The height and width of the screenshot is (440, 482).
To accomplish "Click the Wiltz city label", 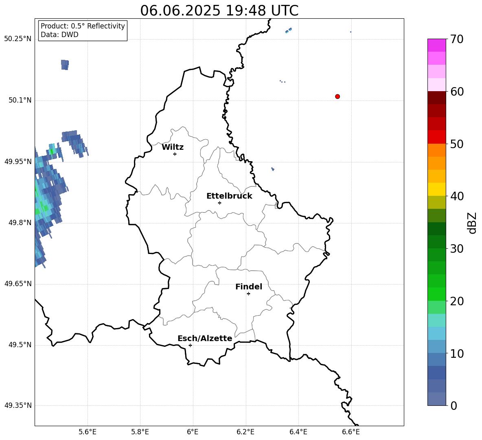I will (173, 147).
